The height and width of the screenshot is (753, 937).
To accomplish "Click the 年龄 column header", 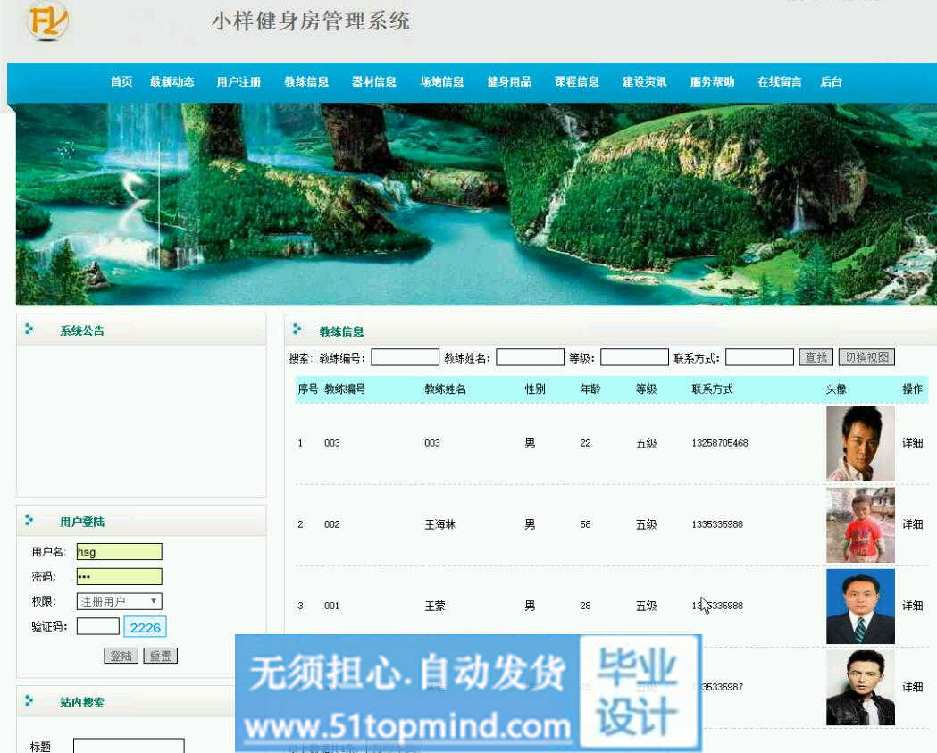I will pos(590,389).
